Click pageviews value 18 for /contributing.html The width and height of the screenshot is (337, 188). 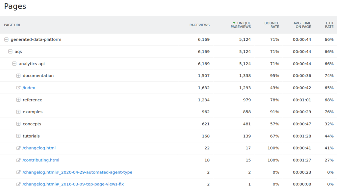[x=207, y=160]
